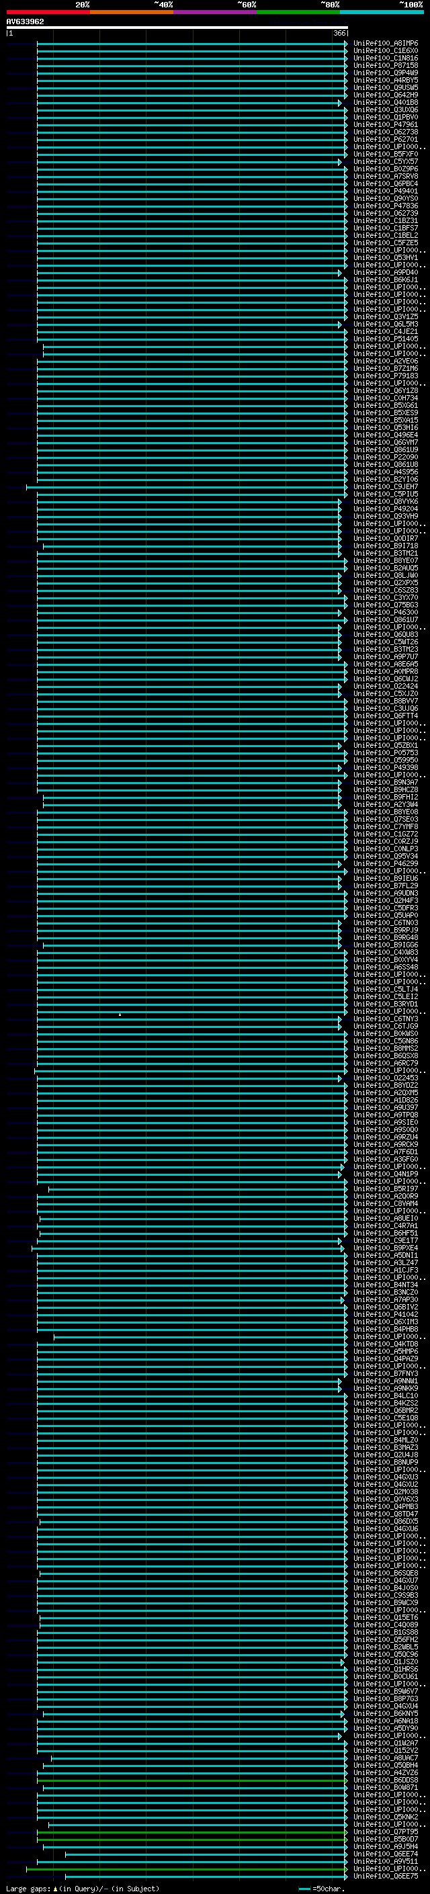Select hit label UniRef100_Q9USW5

click(x=386, y=87)
